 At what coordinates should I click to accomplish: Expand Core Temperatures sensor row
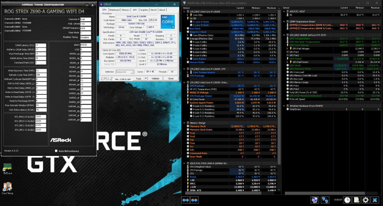pos(188,72)
